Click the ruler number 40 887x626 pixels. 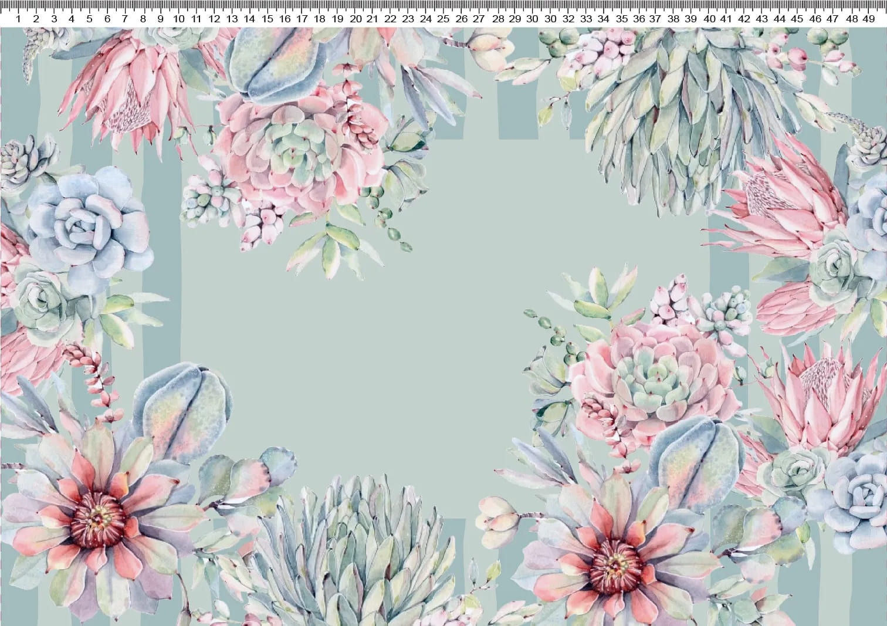(709, 19)
